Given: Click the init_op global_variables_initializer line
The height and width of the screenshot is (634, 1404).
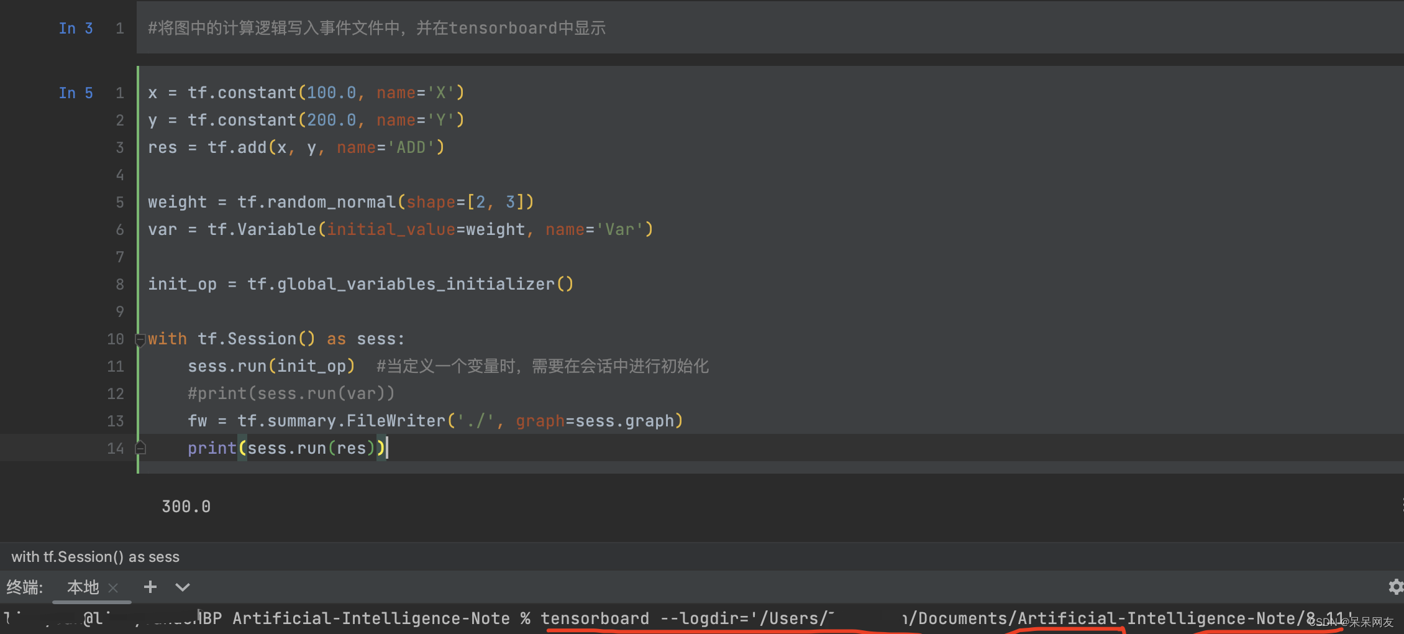Looking at the screenshot, I should point(361,284).
